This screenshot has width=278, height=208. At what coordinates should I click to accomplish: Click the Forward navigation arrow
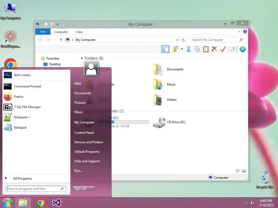48,40
